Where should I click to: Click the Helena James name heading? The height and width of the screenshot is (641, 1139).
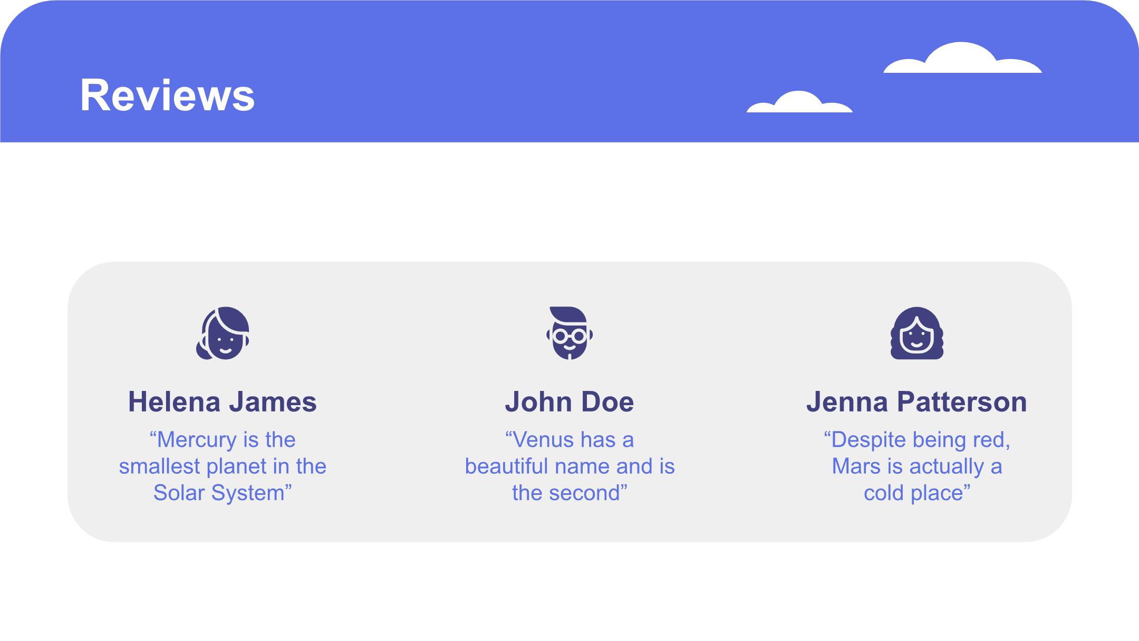[223, 402]
